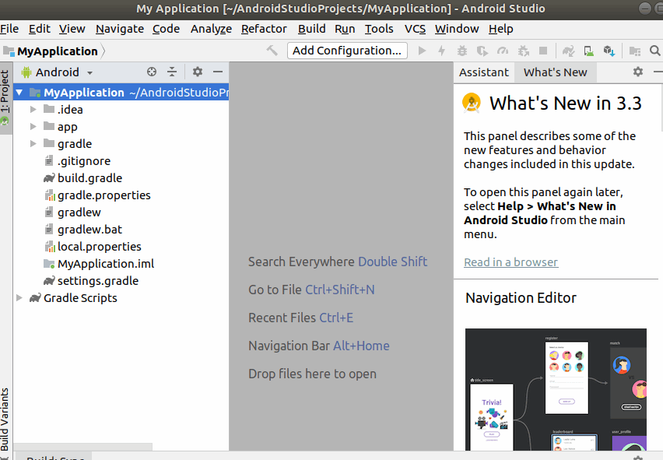Open the Run menu

click(x=345, y=29)
